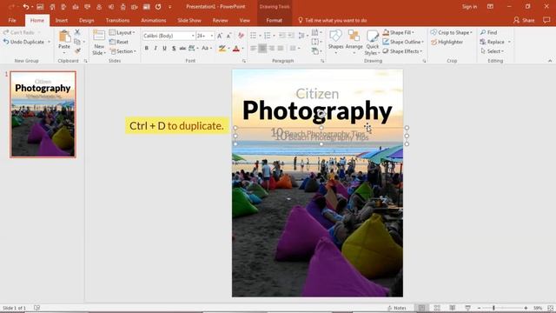The image size is (556, 313).
Task: Click the Fit slide to window icon
Action: [x=550, y=308]
